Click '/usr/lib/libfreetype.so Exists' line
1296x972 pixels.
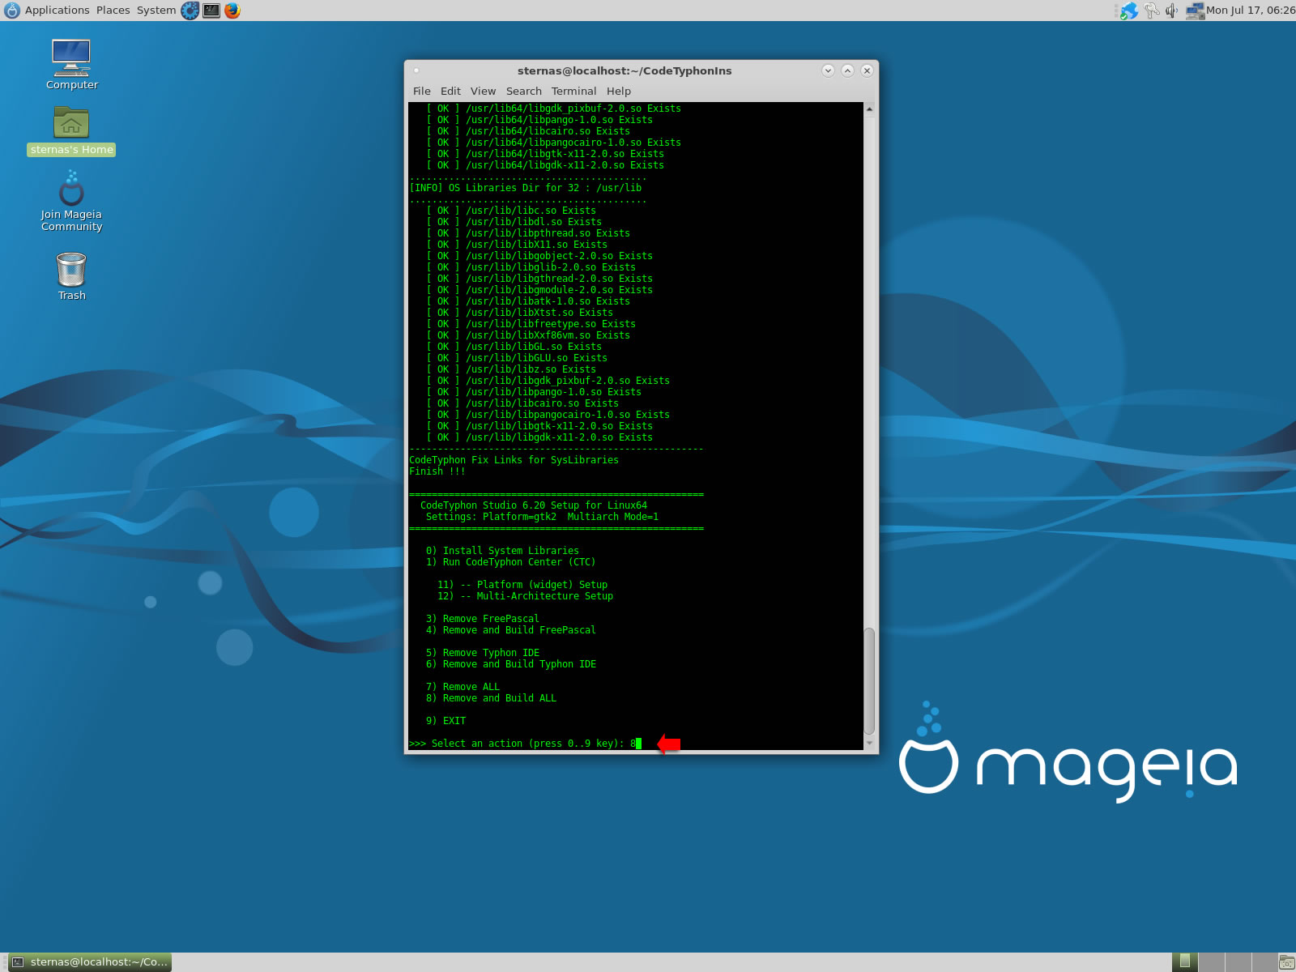pyautogui.click(x=531, y=324)
